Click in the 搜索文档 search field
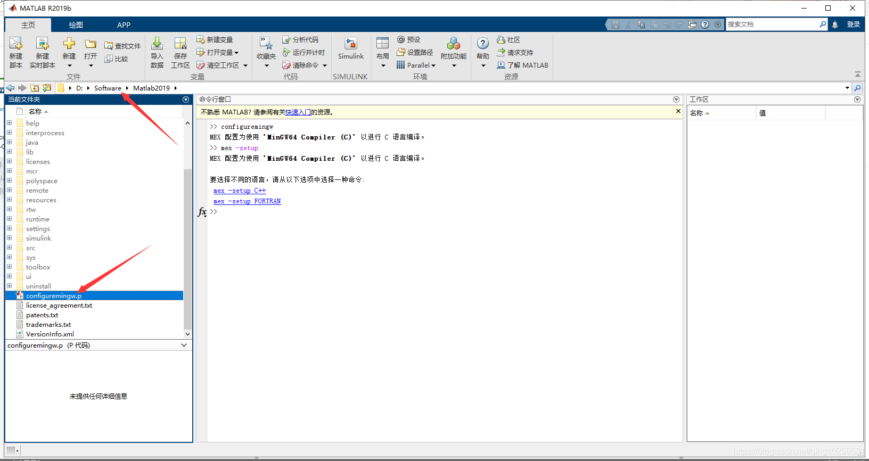This screenshot has height=461, width=869. coord(772,24)
